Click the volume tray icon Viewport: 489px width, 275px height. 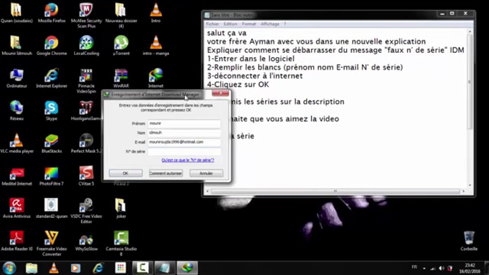[442, 268]
